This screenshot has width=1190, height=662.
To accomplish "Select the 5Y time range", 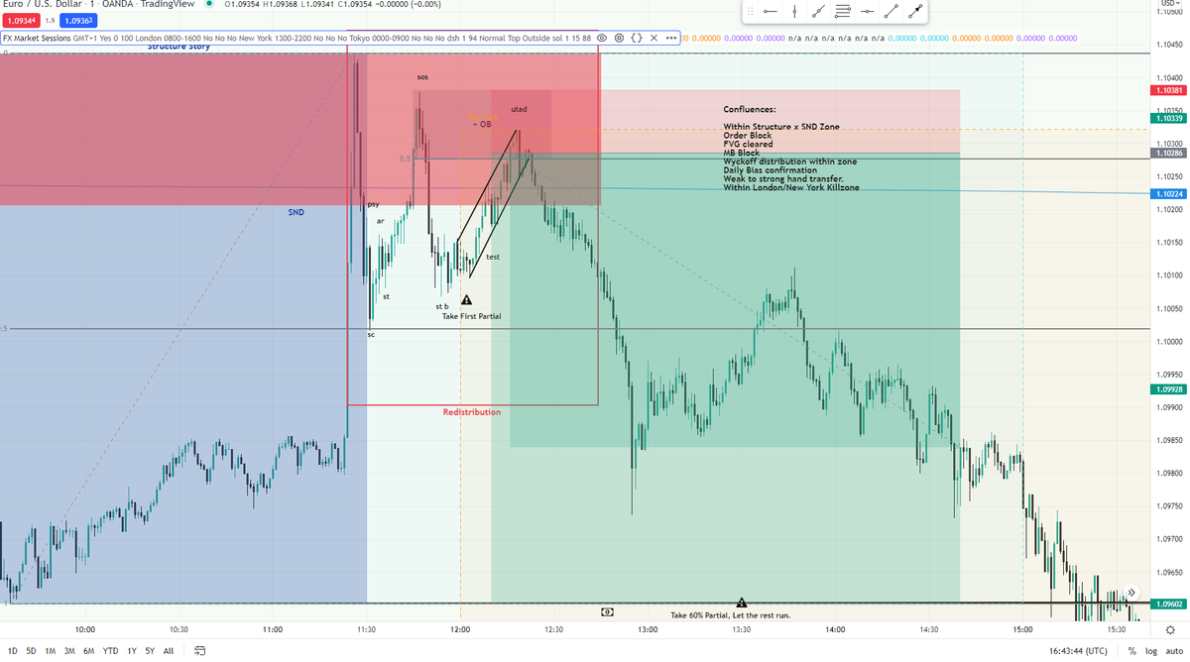I will 149,651.
